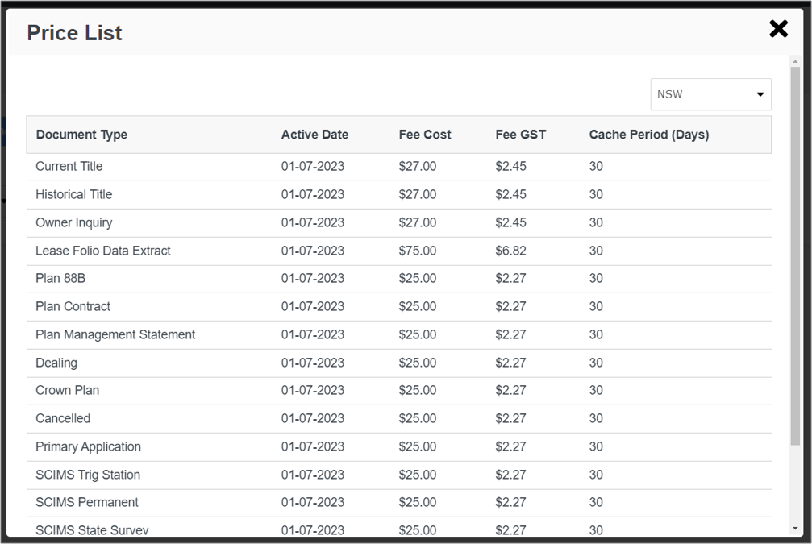Click Dealing's cache period value 30
Screen dimensions: 812x544
596,363
